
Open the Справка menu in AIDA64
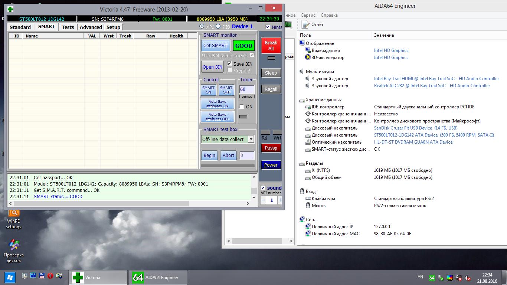[329, 15]
